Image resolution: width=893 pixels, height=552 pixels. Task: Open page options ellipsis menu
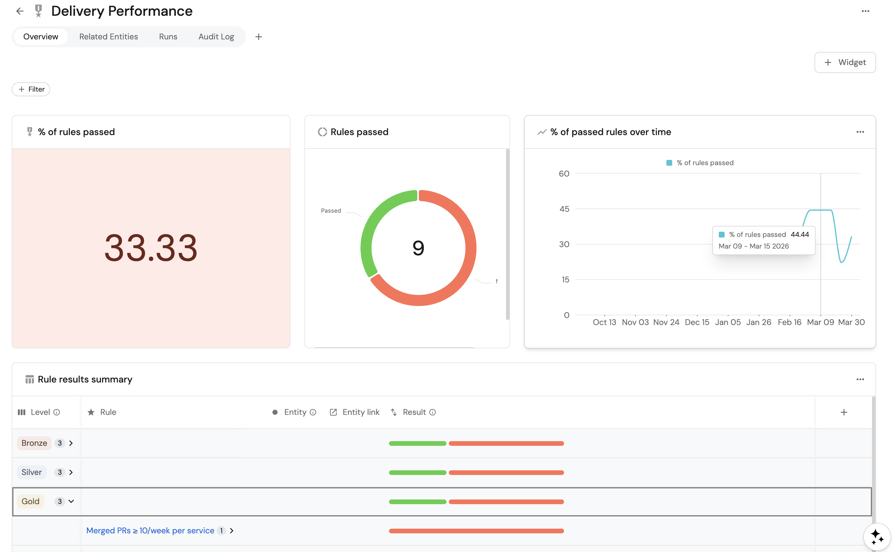865,11
